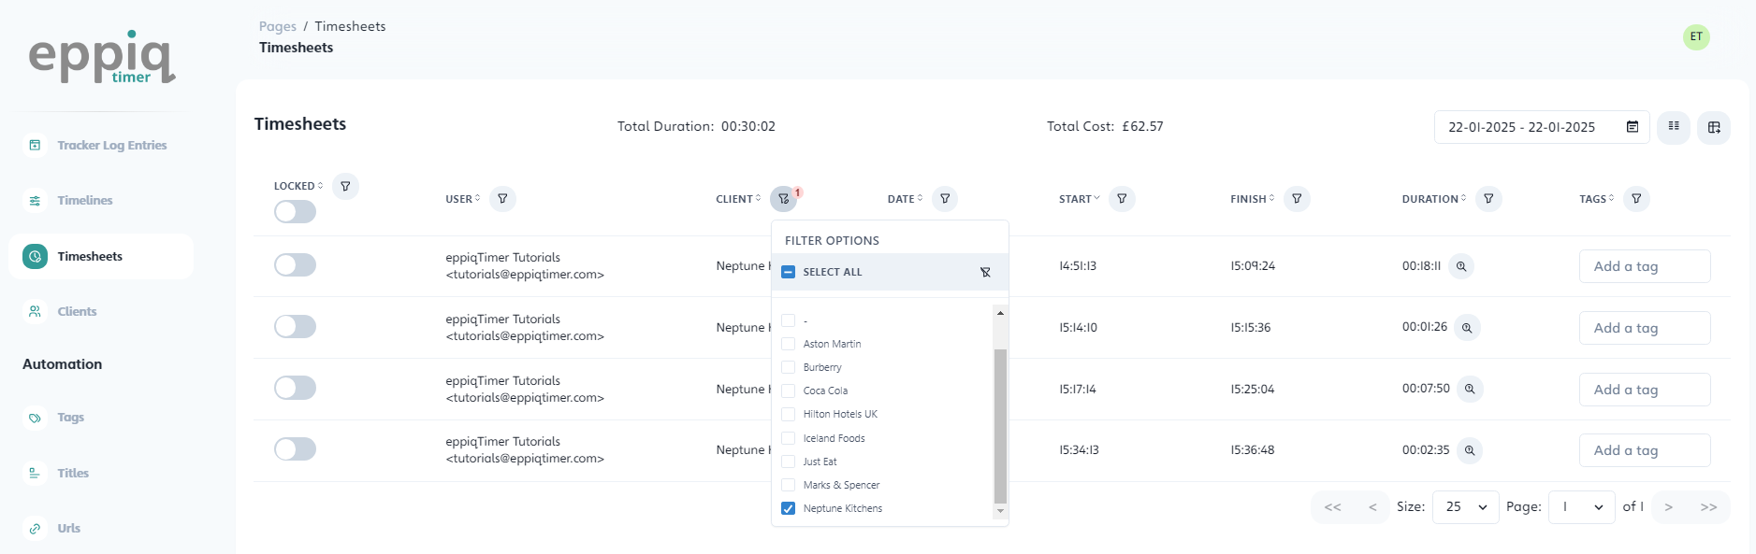The image size is (1756, 554).
Task: Check the Coca Cola client checkbox
Action: (788, 391)
